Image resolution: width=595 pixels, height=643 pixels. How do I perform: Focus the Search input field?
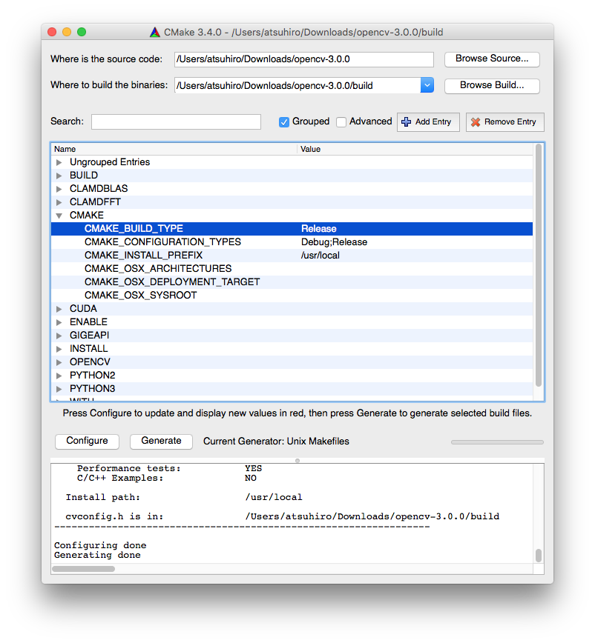click(x=176, y=121)
